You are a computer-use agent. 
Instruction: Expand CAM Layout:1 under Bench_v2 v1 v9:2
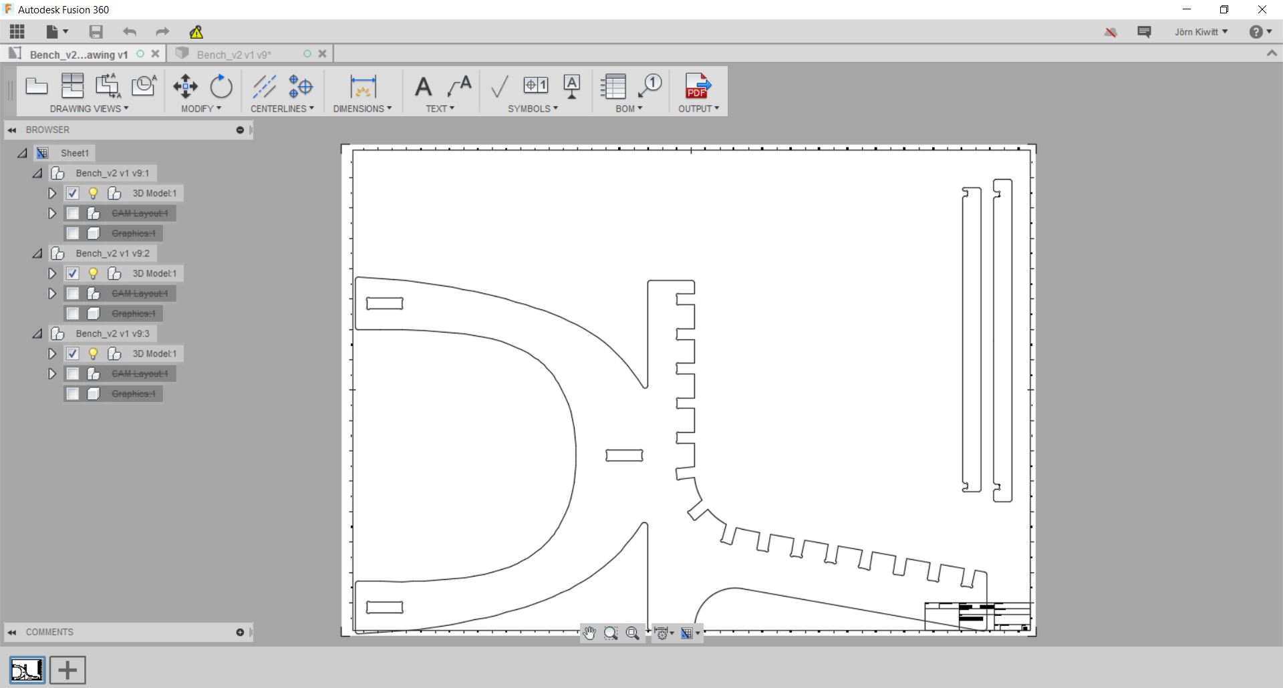coord(51,293)
